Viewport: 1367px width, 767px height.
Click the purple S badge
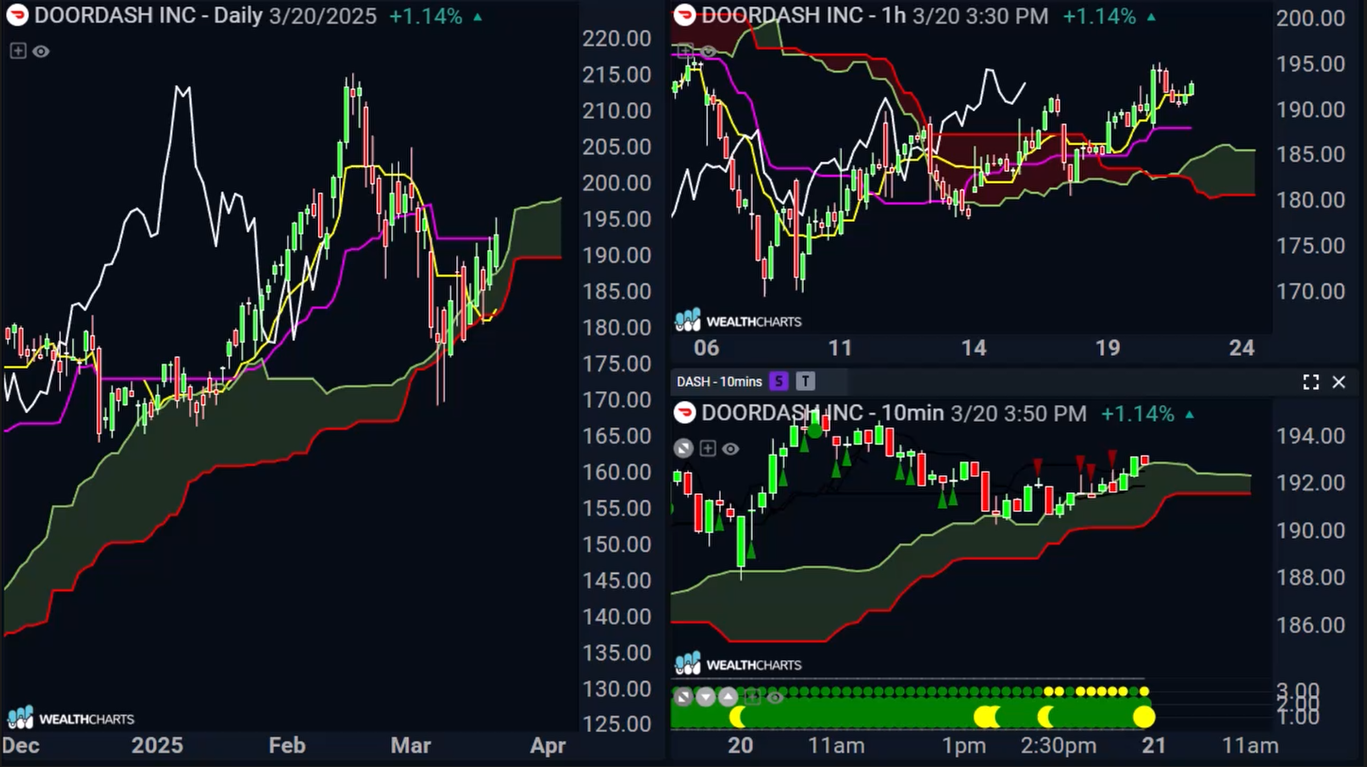click(778, 381)
